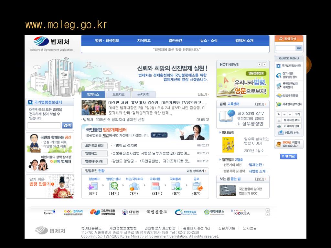Click the 국회통과 process icon (0건)
This screenshot has height=248, width=331.
coord(176,187)
